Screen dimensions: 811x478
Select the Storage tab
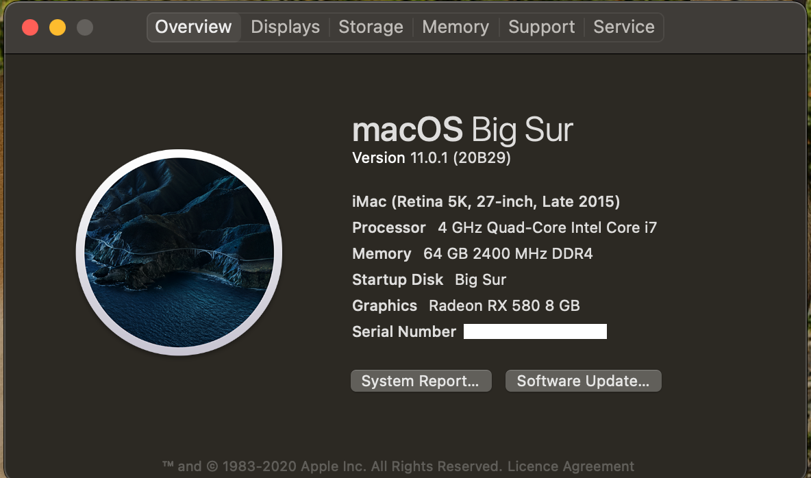tap(371, 27)
